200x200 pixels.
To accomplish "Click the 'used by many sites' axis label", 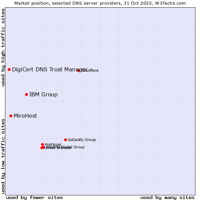I will (167, 197).
